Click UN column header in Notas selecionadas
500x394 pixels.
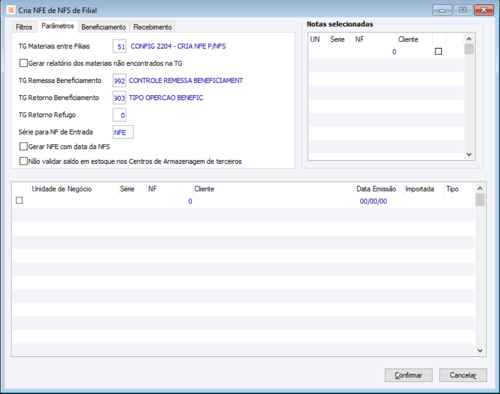(x=318, y=39)
